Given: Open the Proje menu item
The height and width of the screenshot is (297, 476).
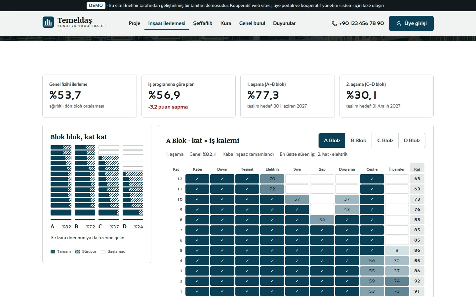Looking at the screenshot, I should point(135,23).
